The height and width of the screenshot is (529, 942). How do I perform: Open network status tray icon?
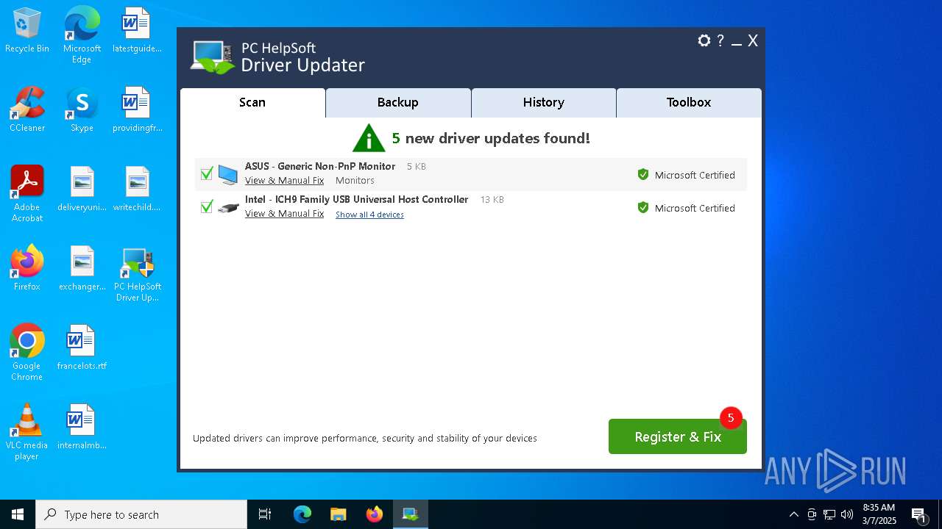point(829,514)
